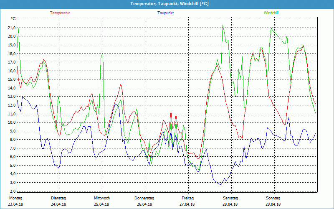This screenshot has height=209, width=334.
Task: Click the date 25.04.18
Action: point(101,204)
